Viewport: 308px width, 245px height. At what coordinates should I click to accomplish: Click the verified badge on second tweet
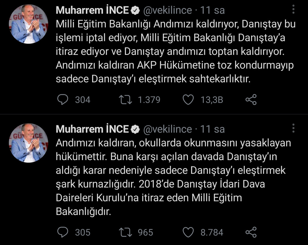click(x=135, y=130)
